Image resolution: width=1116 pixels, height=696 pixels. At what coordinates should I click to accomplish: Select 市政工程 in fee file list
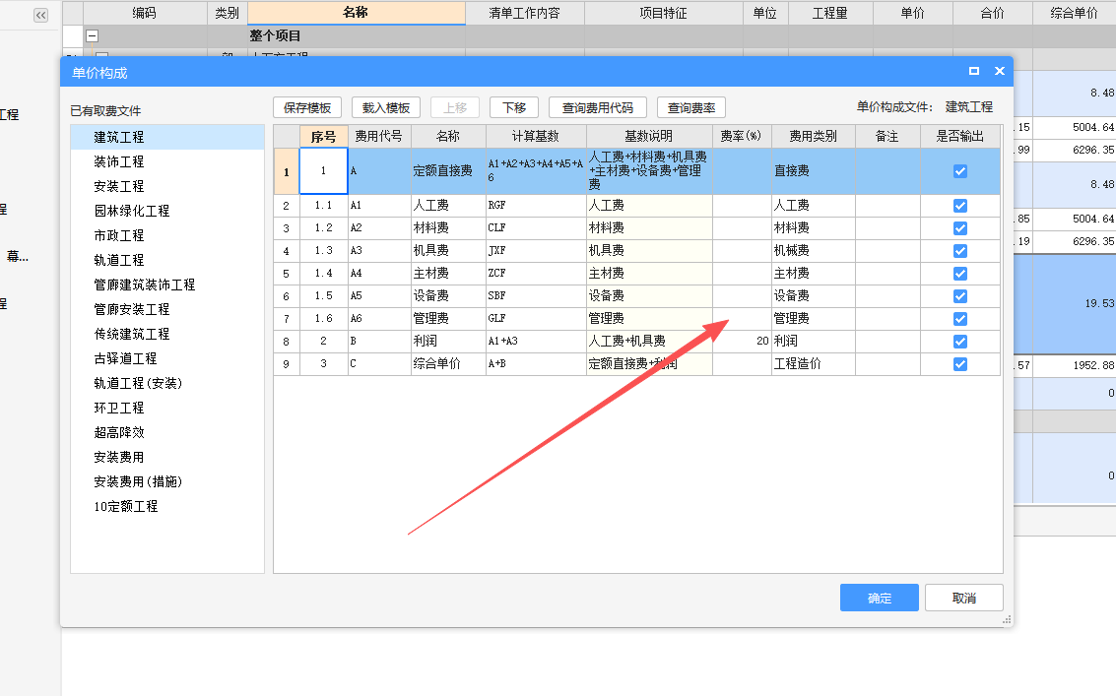tap(167, 235)
